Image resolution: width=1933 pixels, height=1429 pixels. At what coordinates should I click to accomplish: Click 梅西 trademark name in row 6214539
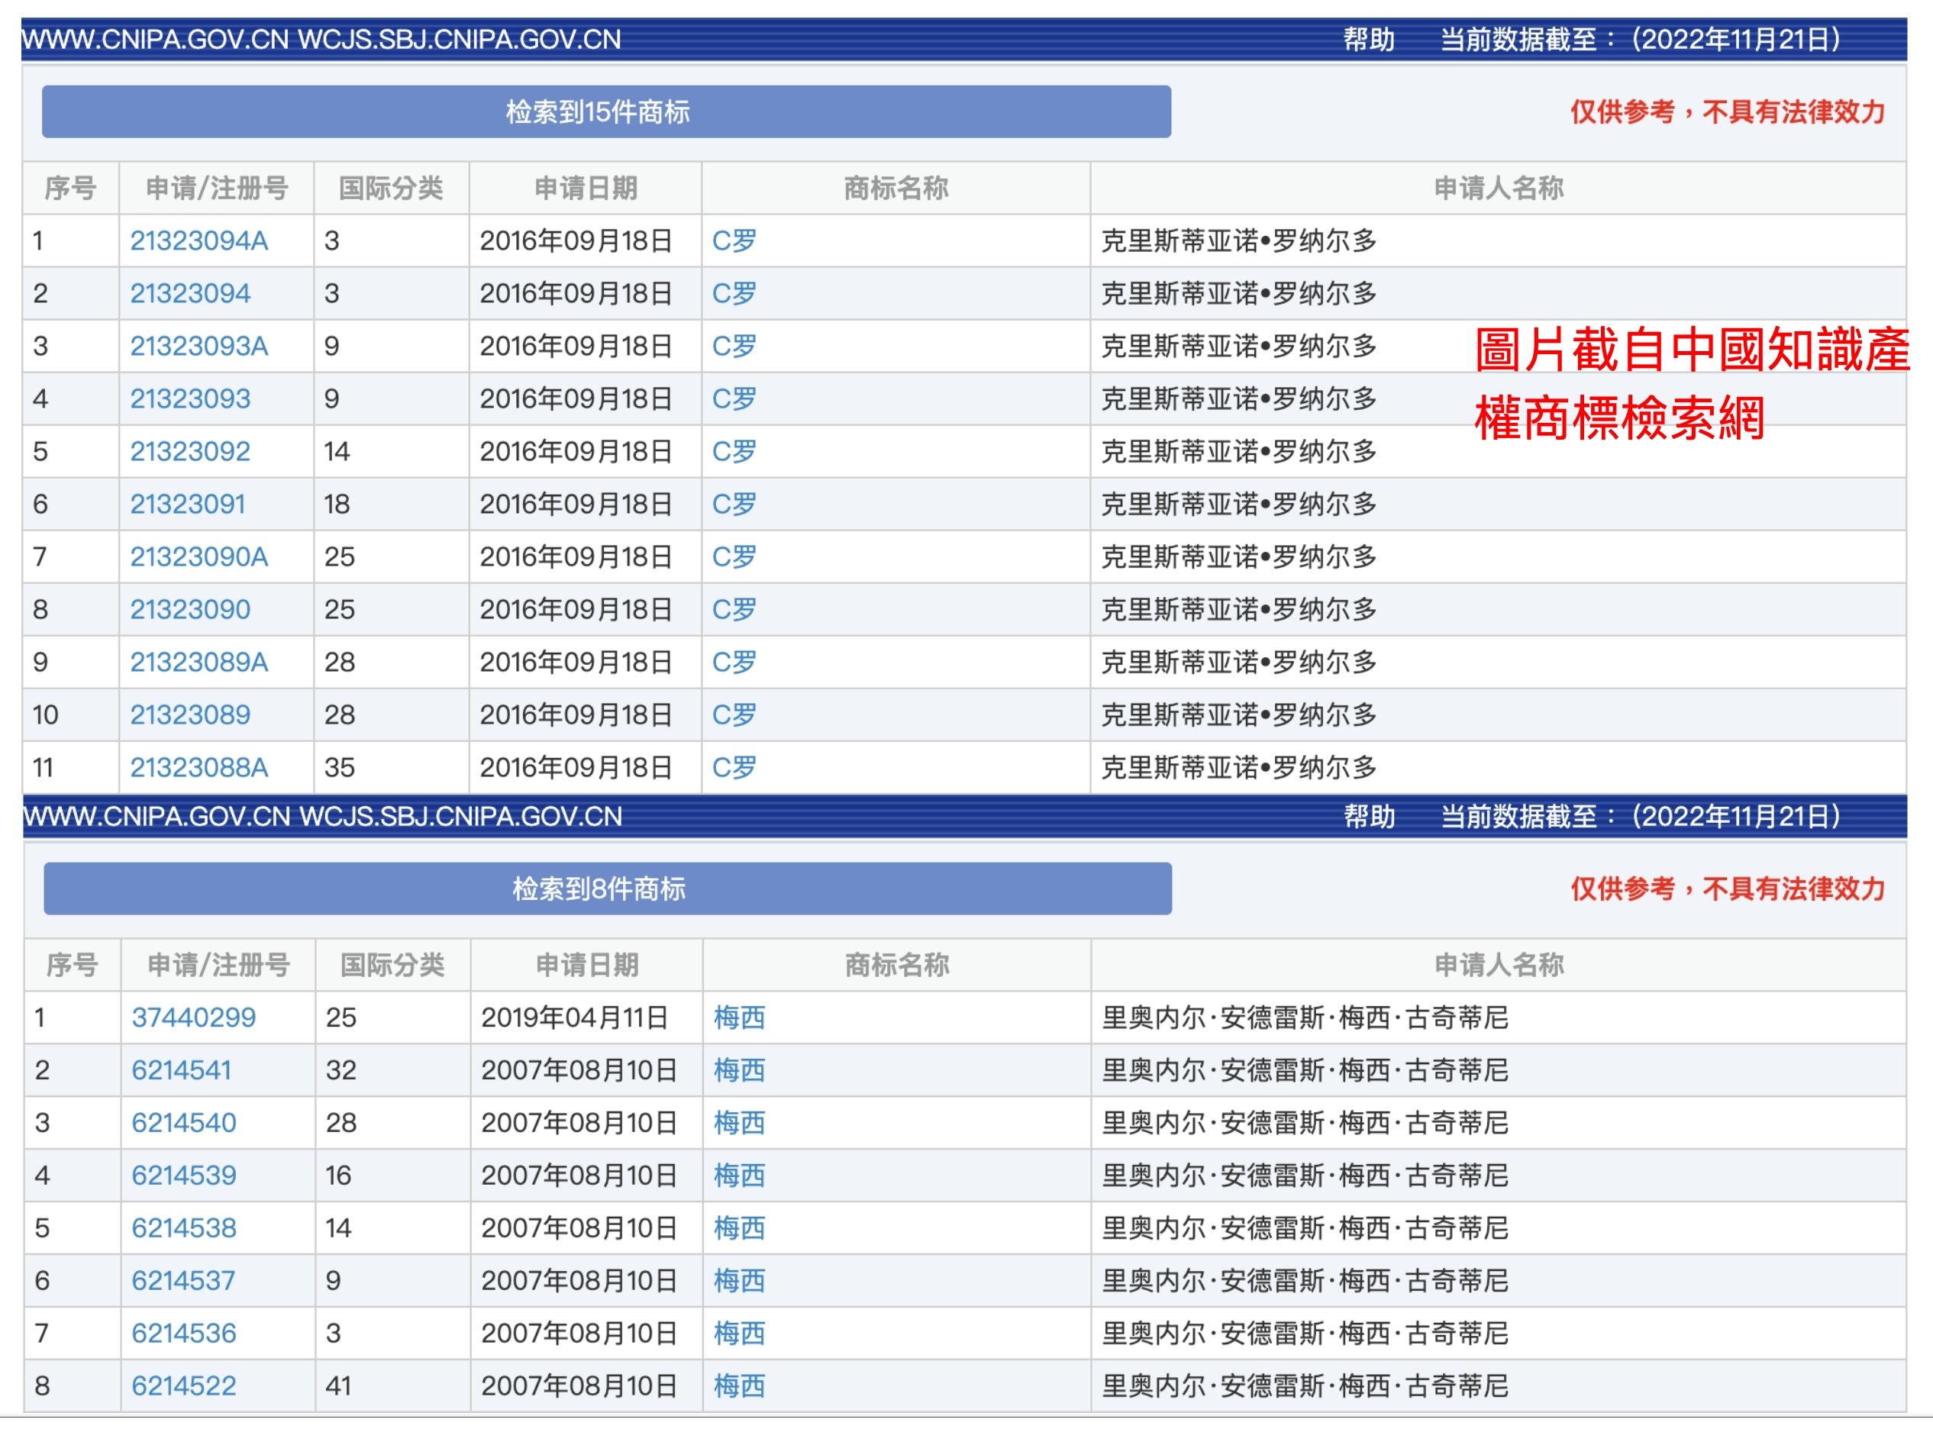point(740,1176)
